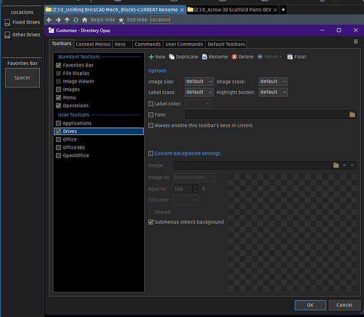Refresh the lister with the reload icon

point(76,20)
